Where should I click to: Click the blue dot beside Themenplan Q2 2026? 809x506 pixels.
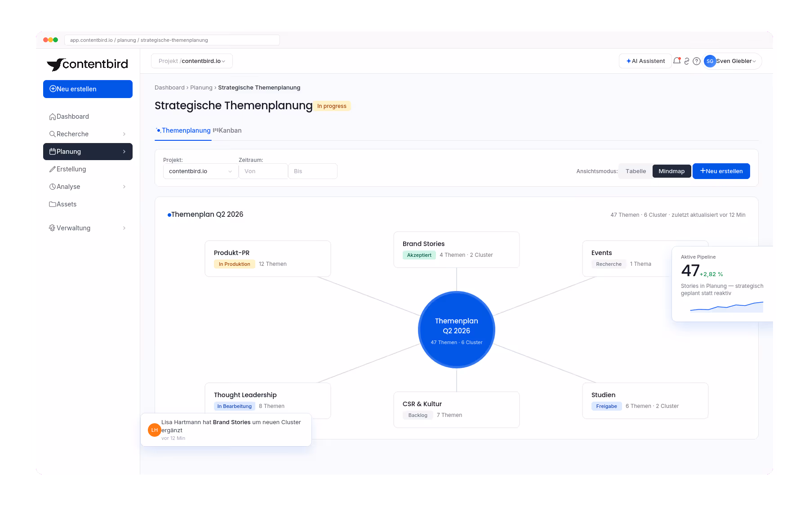click(x=169, y=215)
